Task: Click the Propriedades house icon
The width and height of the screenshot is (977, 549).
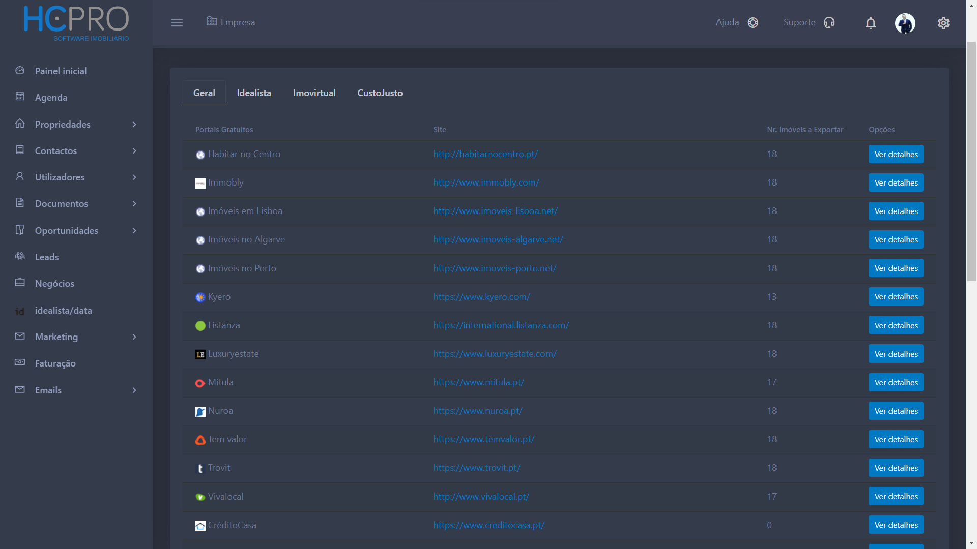Action: click(x=20, y=124)
